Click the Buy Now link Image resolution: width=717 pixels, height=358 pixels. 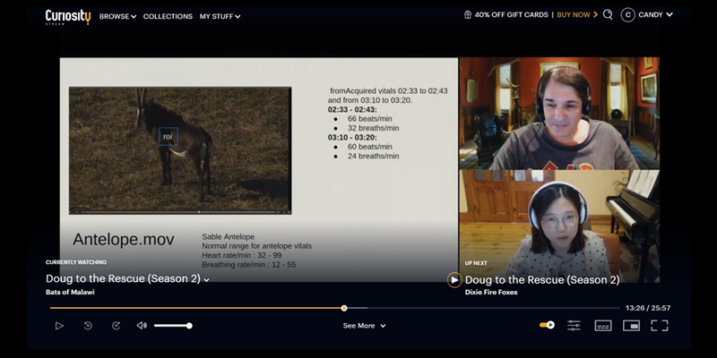[577, 14]
